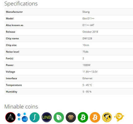Click the black Acoin 'A' coin icon

click(x=11, y=117)
